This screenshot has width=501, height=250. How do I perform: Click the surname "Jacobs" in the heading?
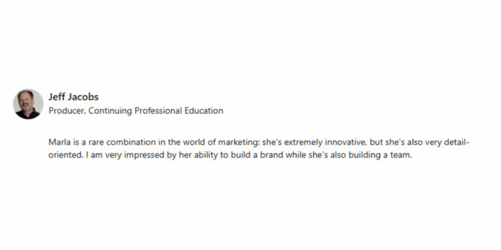click(x=83, y=97)
